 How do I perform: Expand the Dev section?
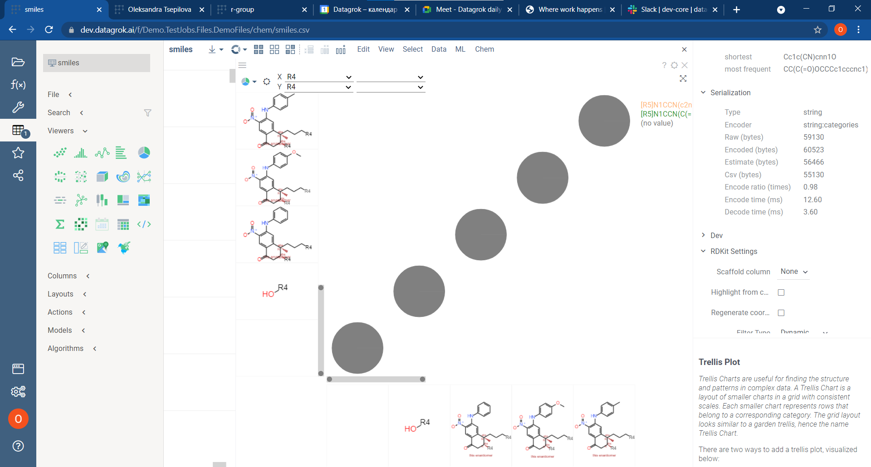[x=703, y=235]
